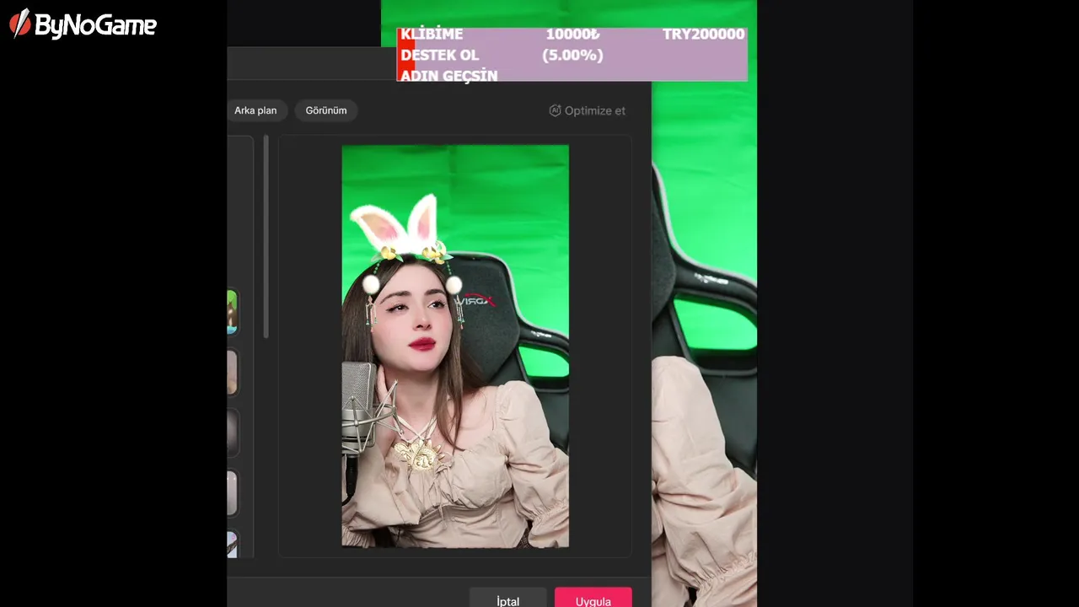Cancel with the İptal button
Viewport: 1079px width, 607px height.
pyautogui.click(x=507, y=598)
